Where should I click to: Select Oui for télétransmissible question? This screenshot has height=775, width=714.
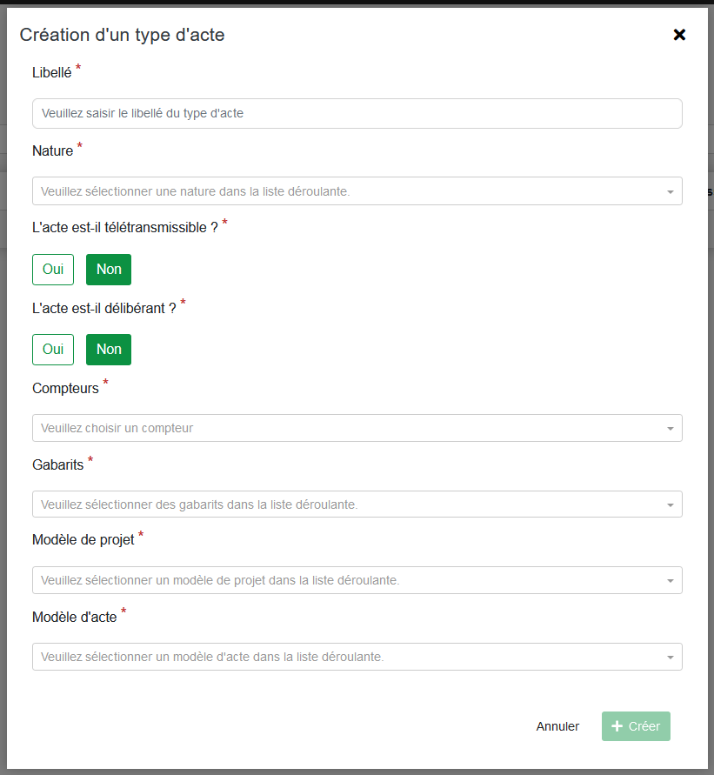pos(53,270)
